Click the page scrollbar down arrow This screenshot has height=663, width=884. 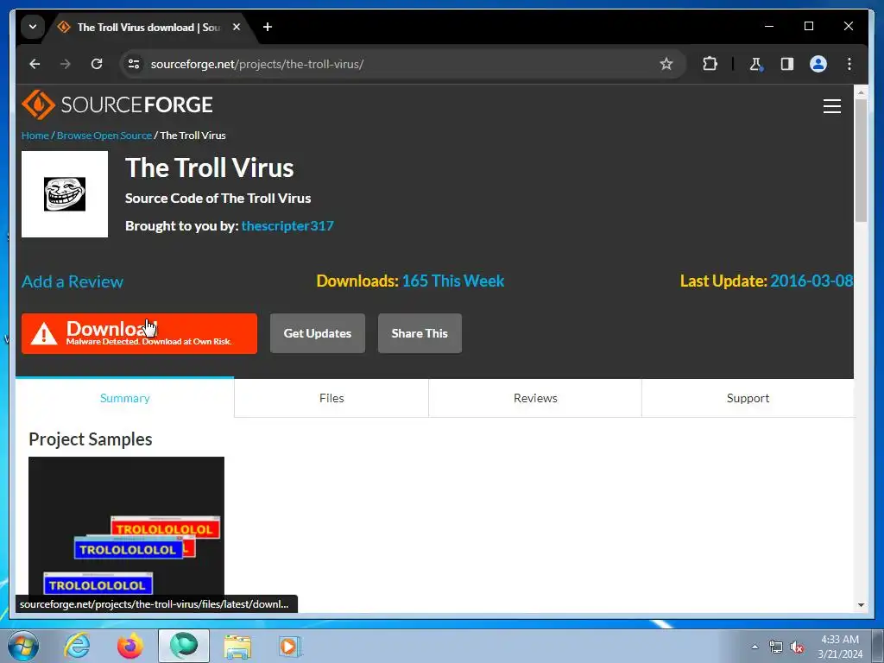[861, 605]
